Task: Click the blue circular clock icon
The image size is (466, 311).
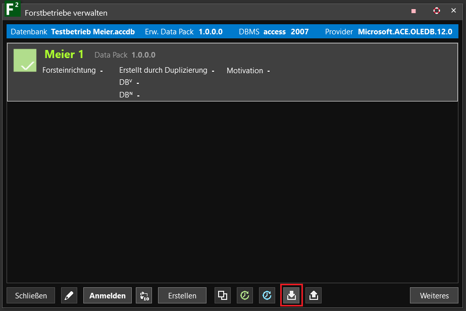Action: pyautogui.click(x=267, y=295)
